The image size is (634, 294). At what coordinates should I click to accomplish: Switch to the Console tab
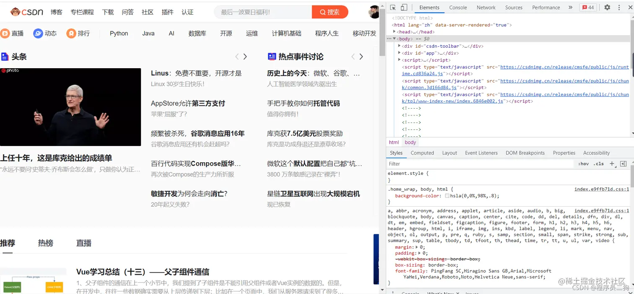coord(458,8)
